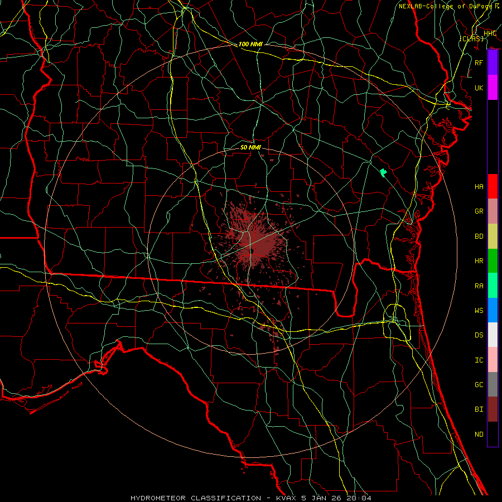The height and width of the screenshot is (502, 502).
Task: Click the ND legend label
Action: pyautogui.click(x=479, y=435)
